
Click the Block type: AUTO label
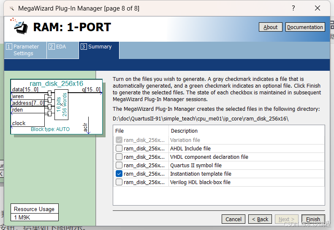[x=50, y=129]
